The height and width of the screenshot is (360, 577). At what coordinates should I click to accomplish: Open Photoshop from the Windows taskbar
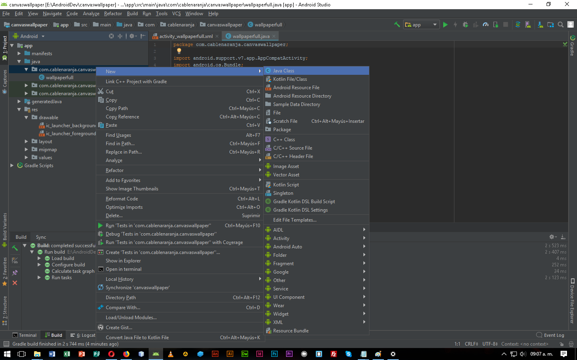click(x=274, y=354)
